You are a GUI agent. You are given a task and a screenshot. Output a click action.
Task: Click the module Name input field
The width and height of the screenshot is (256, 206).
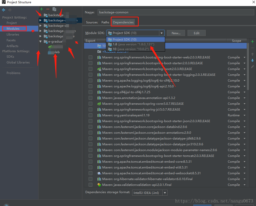coord(176,12)
